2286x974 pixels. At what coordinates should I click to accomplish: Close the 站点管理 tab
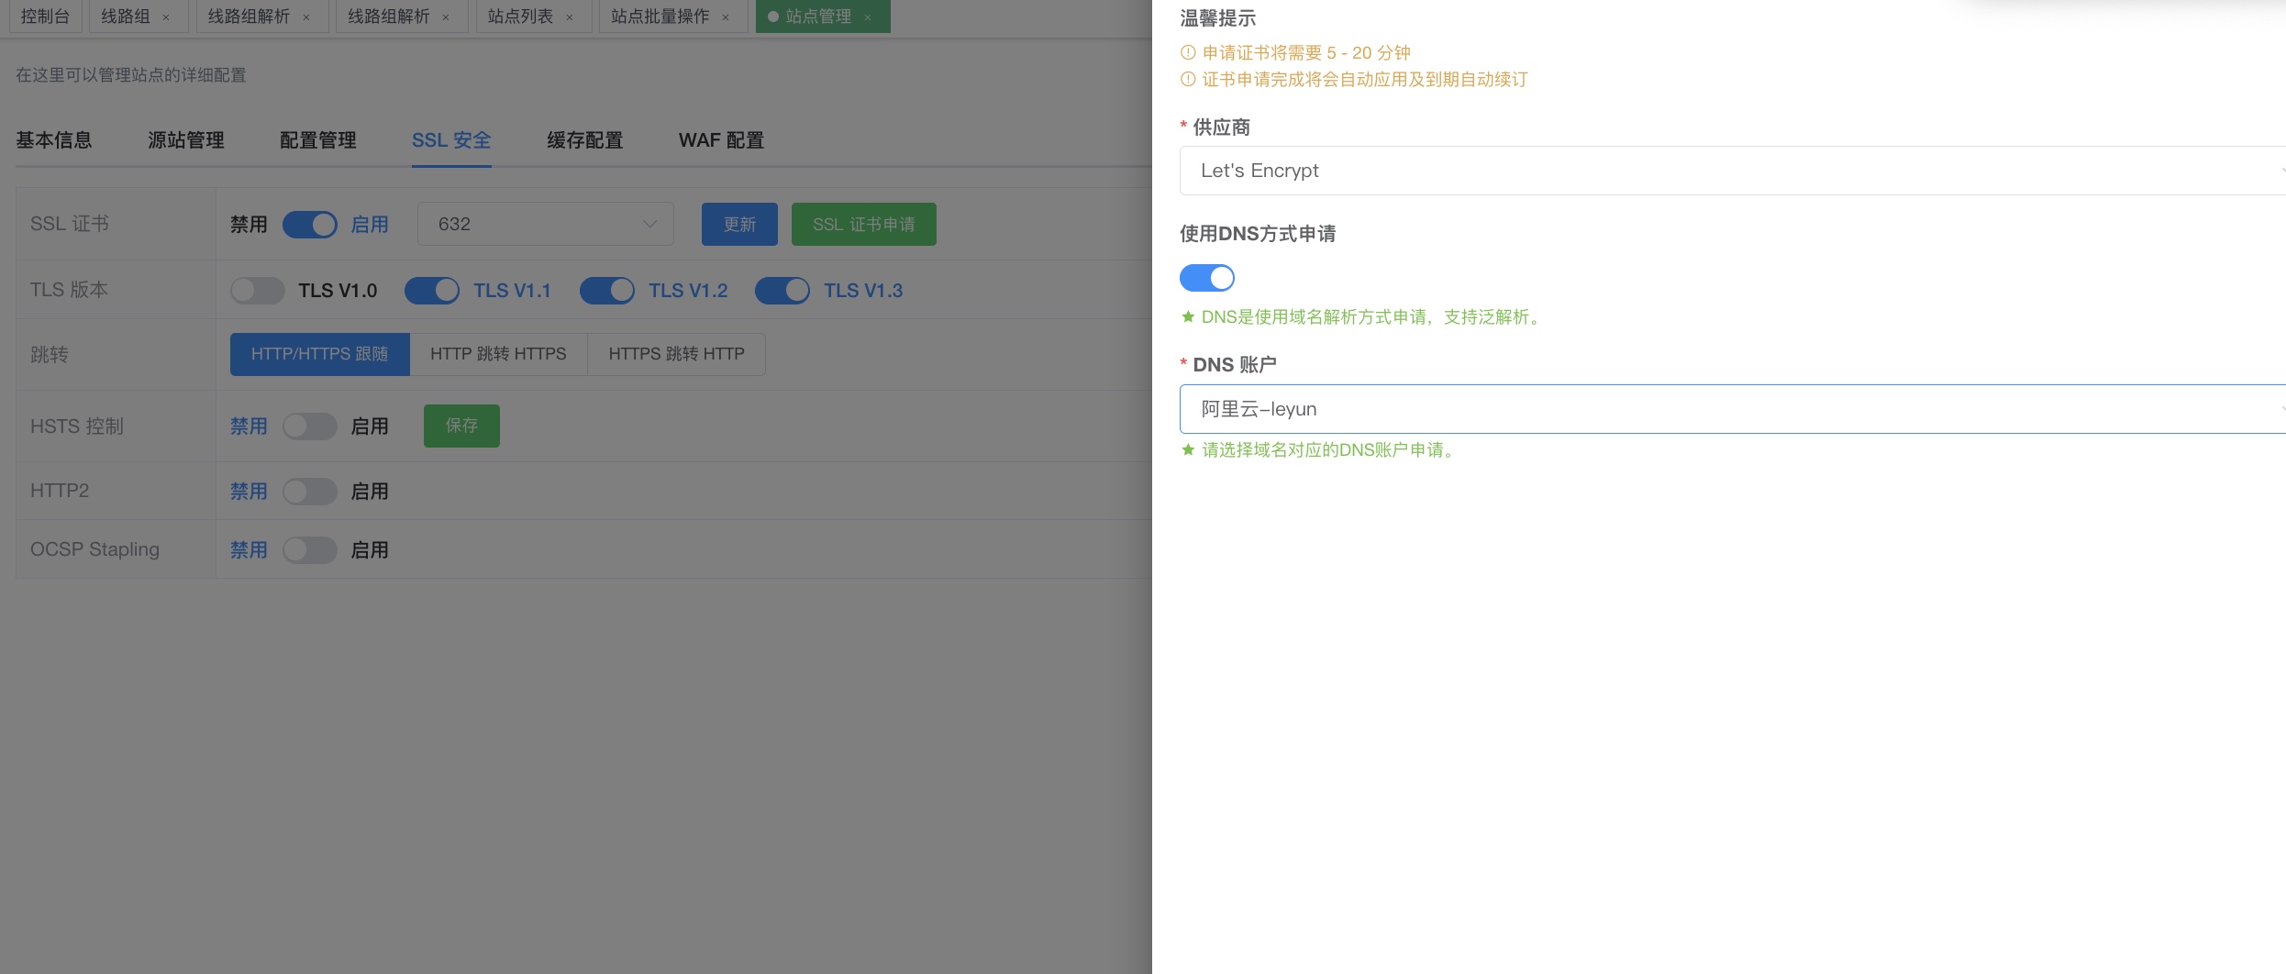(868, 17)
